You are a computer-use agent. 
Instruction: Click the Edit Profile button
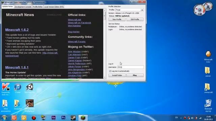pyautogui.click(x=135, y=19)
